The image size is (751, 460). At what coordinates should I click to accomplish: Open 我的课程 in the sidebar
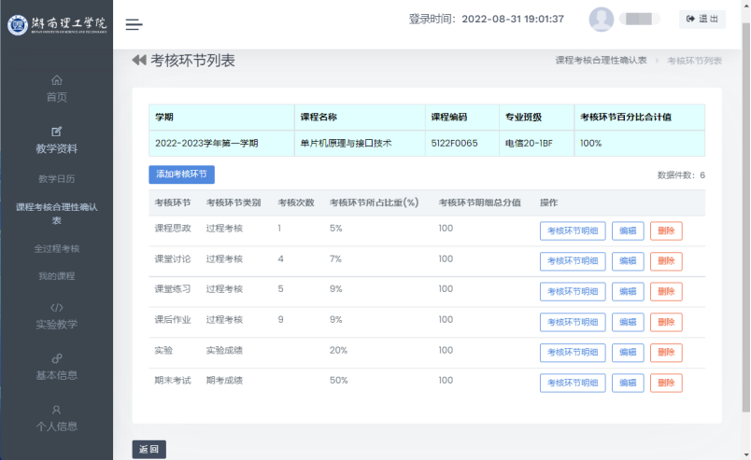click(x=57, y=276)
